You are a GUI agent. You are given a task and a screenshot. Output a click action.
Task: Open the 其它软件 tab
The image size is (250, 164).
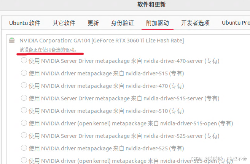point(64,23)
